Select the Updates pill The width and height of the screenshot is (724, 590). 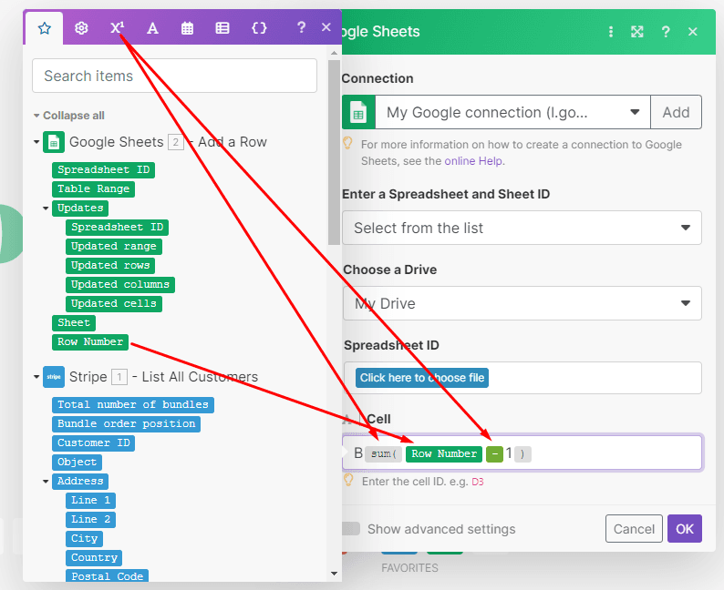(x=80, y=208)
